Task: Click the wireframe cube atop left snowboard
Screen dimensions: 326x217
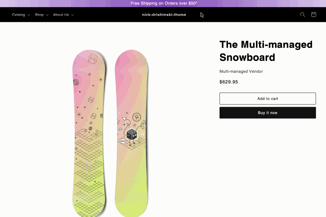Action: pos(93,58)
